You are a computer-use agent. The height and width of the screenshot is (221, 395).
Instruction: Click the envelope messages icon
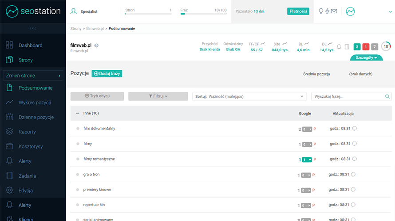coord(334,11)
